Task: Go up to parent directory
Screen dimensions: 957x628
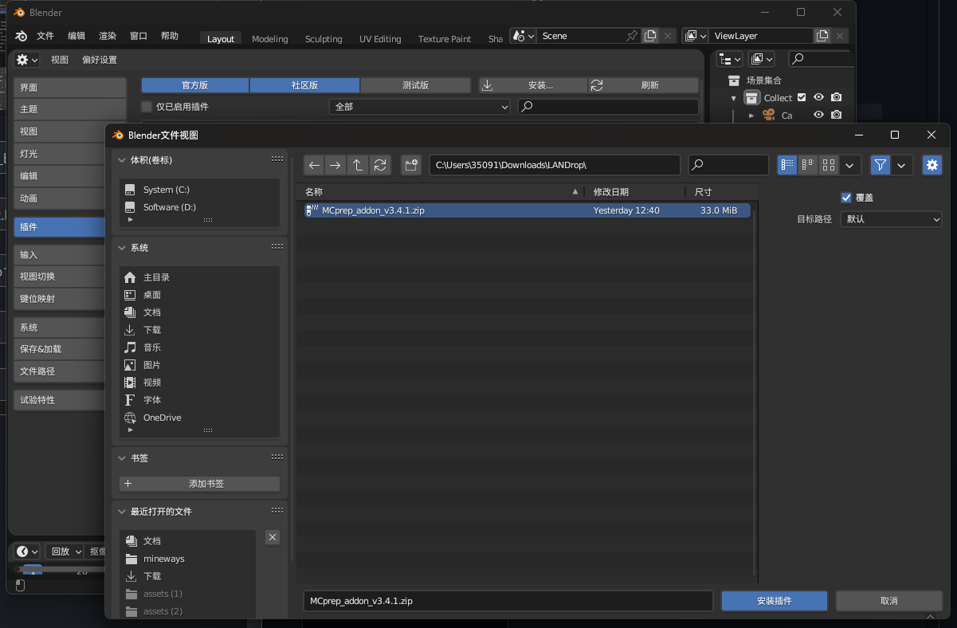Action: (358, 165)
